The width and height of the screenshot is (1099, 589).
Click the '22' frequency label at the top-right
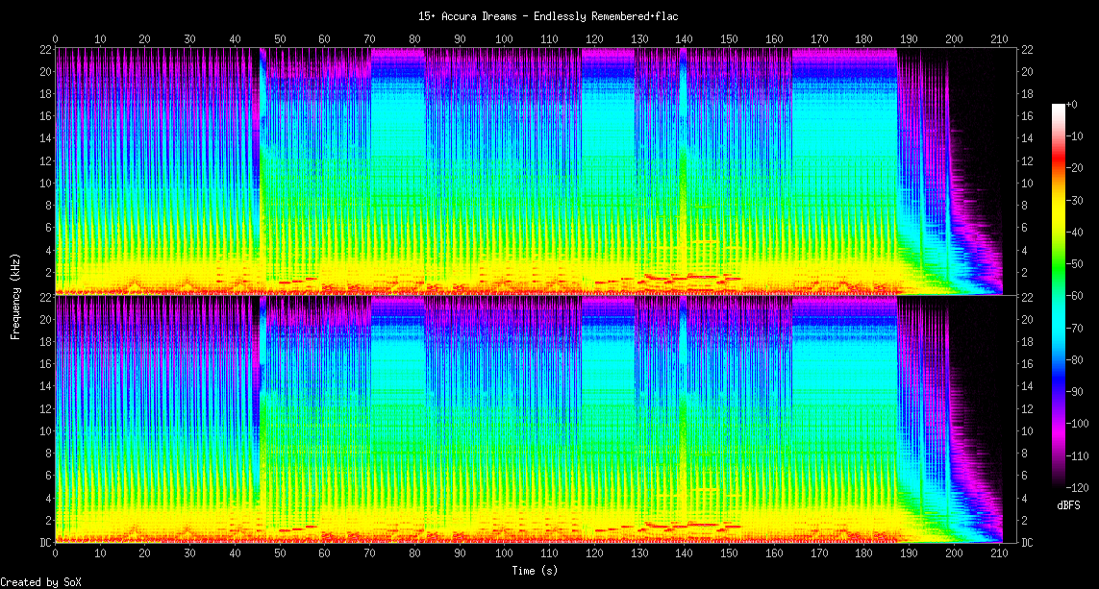pos(1027,49)
